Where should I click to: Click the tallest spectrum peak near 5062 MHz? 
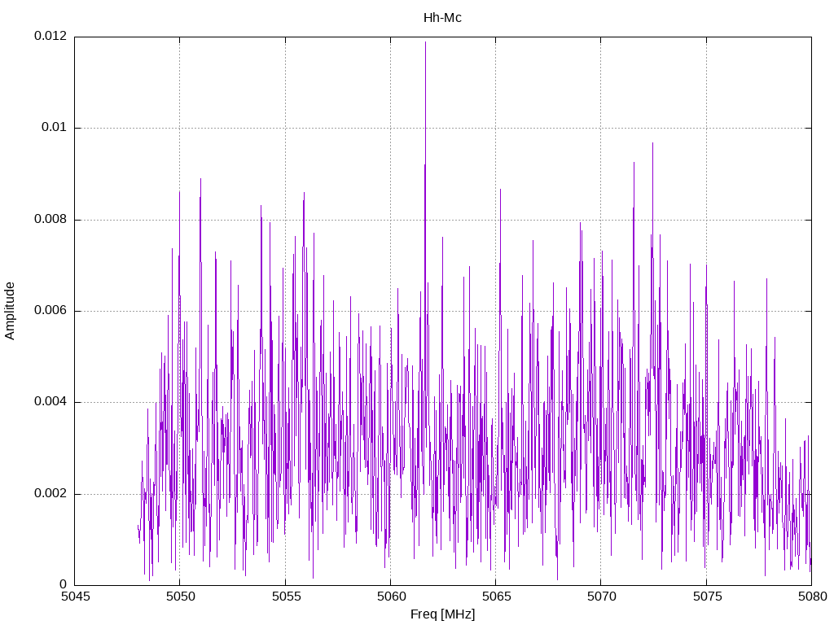[x=425, y=42]
